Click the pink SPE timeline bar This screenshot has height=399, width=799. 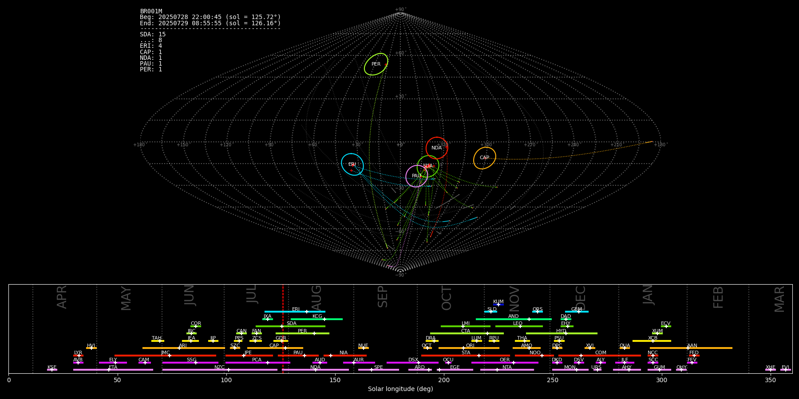click(x=379, y=370)
